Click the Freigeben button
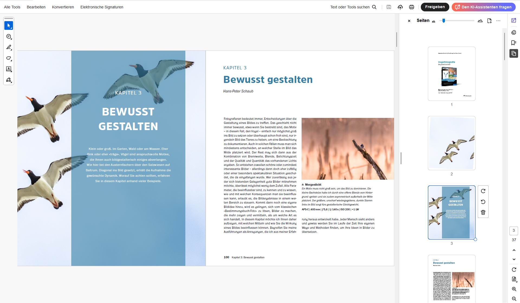Viewport: 520px width, 303px height. click(435, 7)
